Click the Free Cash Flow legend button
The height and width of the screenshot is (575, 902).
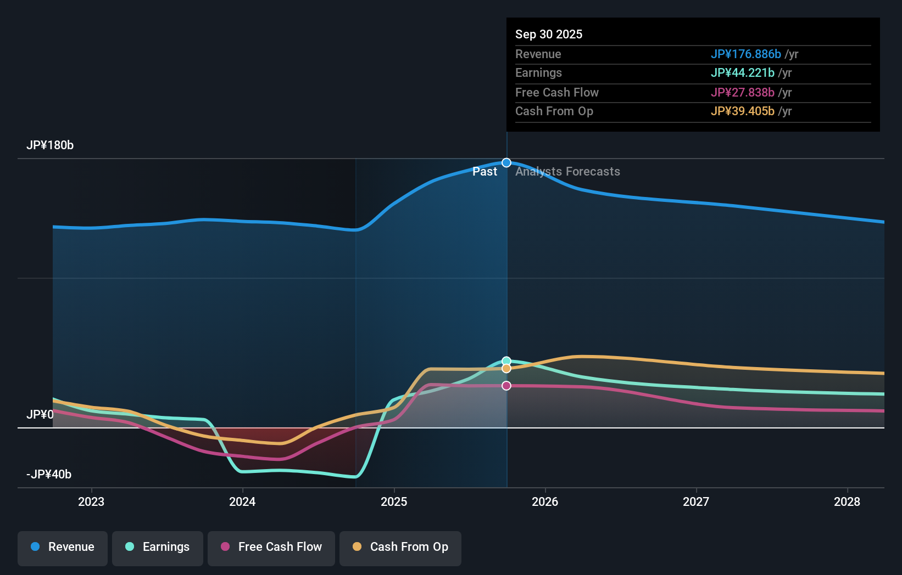pyautogui.click(x=271, y=547)
